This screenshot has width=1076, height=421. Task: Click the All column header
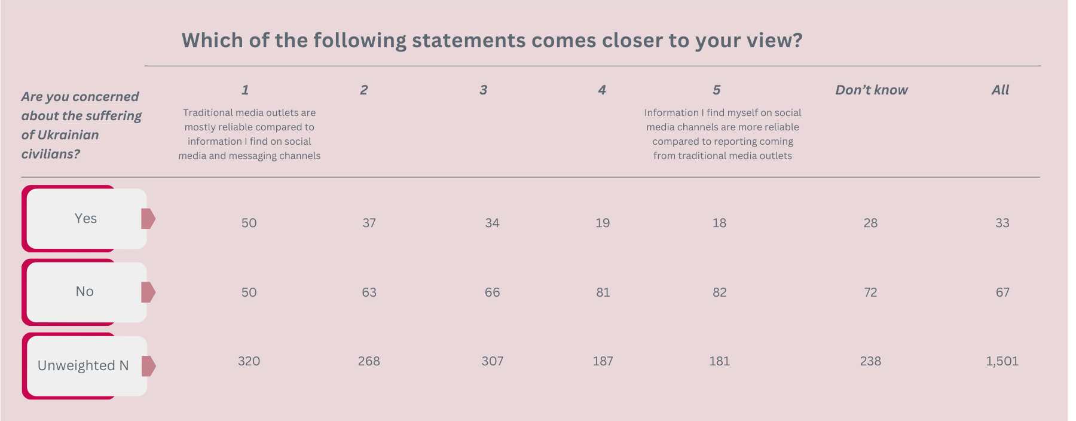pyautogui.click(x=1000, y=90)
